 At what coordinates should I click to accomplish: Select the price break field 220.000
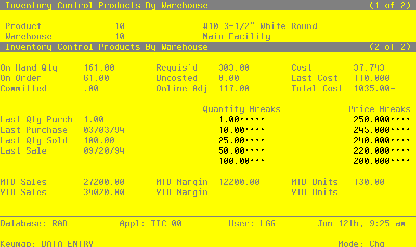coord(382,150)
